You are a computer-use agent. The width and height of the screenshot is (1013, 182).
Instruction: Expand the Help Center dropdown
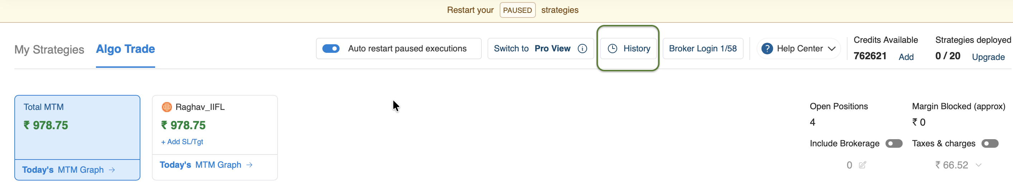tap(831, 49)
